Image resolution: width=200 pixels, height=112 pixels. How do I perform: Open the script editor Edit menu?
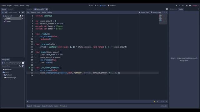pyautogui.click(x=39, y=12)
